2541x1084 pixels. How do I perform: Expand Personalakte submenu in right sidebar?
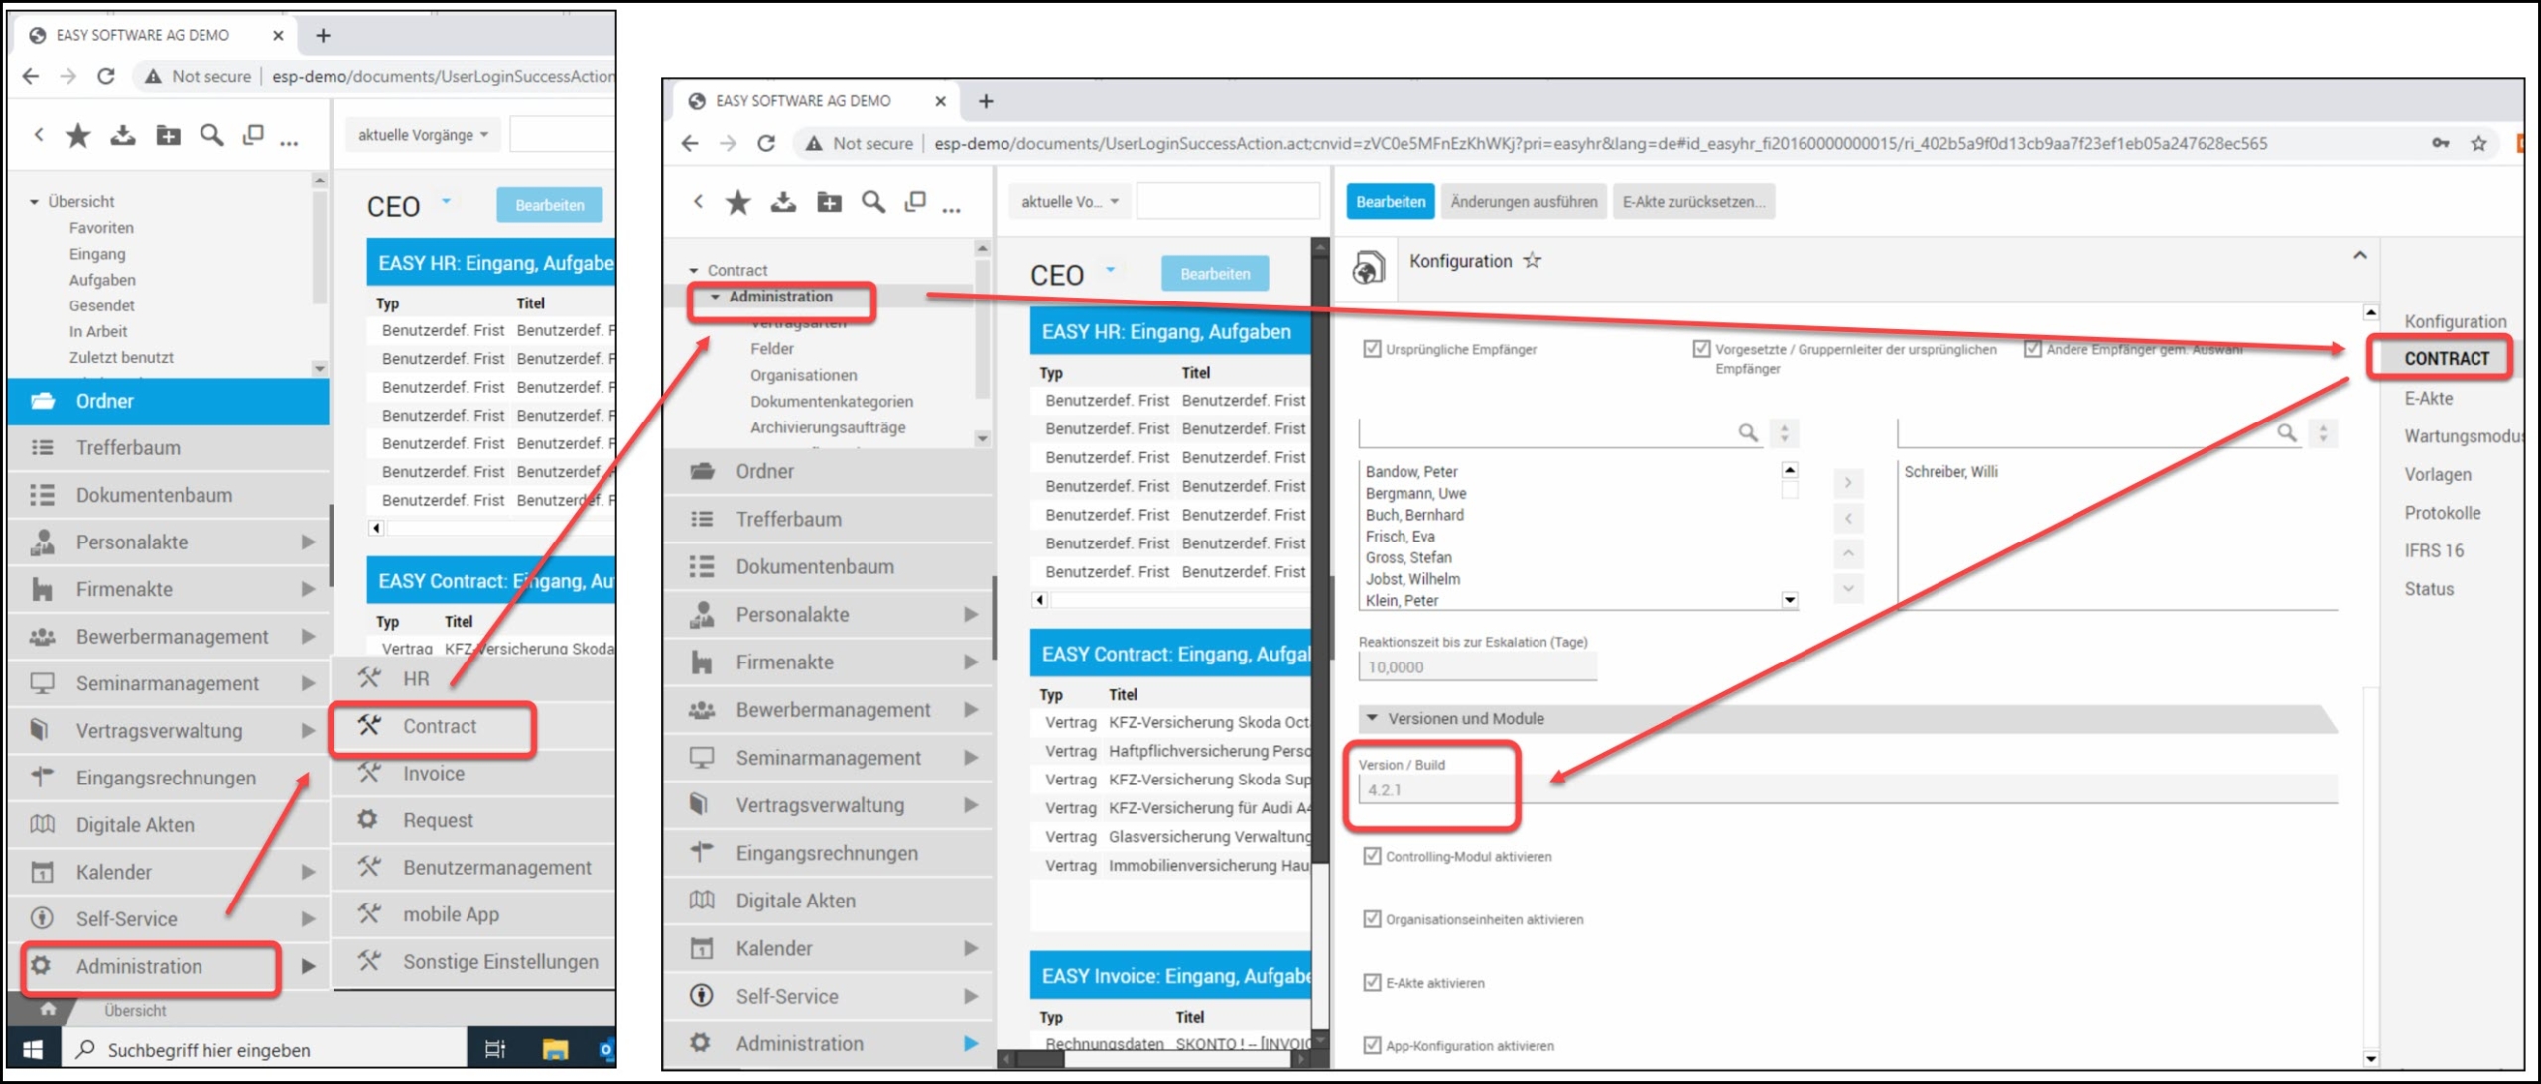[970, 614]
